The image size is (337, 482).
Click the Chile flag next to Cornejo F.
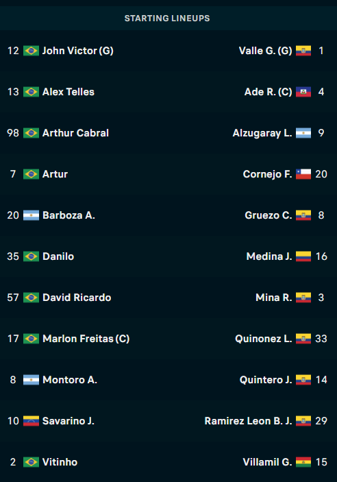click(303, 174)
